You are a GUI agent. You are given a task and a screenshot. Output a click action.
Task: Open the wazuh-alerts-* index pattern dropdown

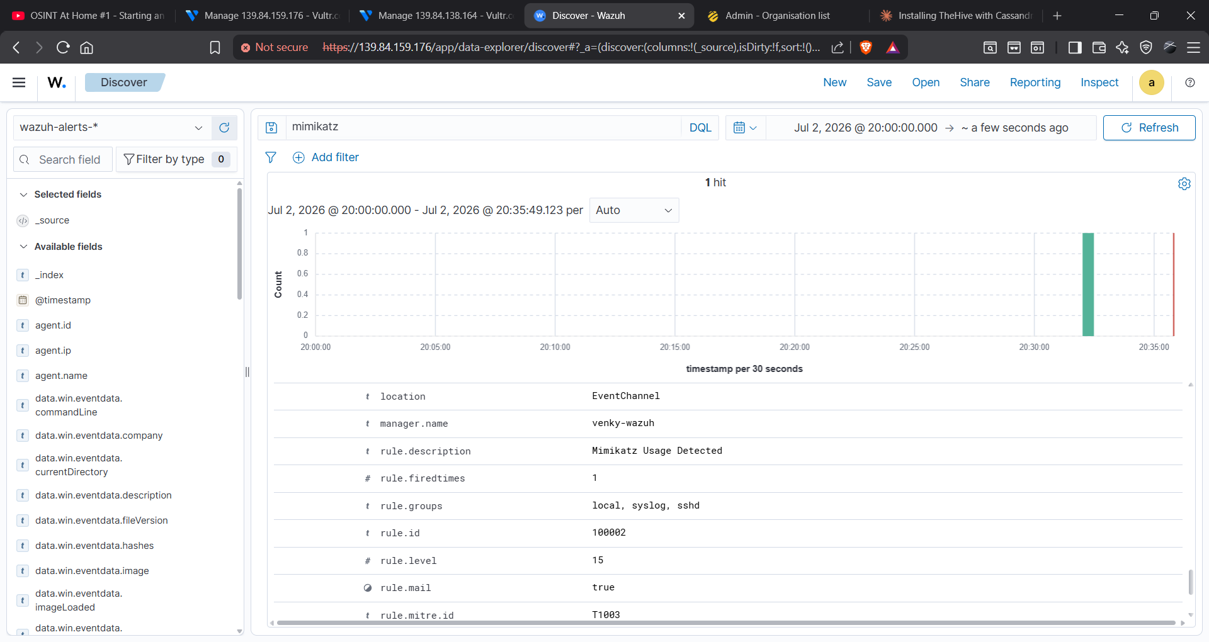tap(112, 128)
